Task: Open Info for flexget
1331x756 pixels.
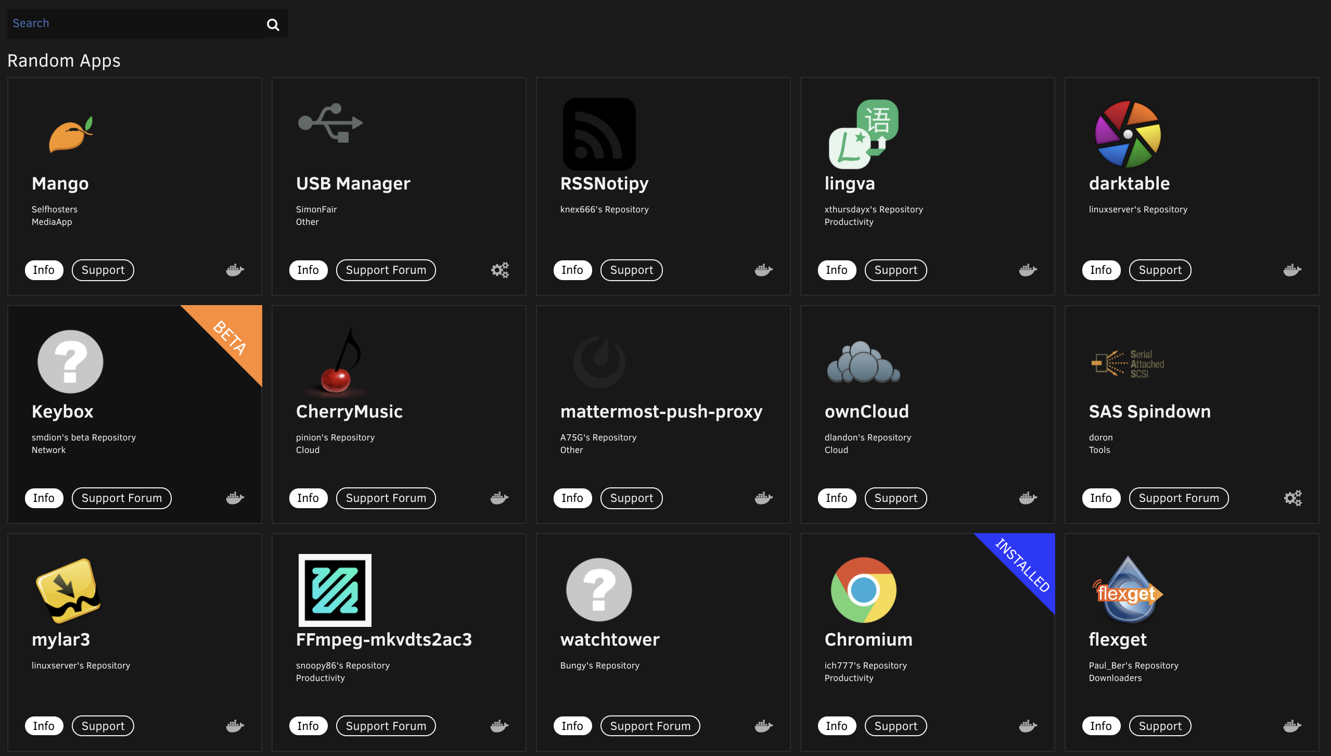Action: [1100, 726]
